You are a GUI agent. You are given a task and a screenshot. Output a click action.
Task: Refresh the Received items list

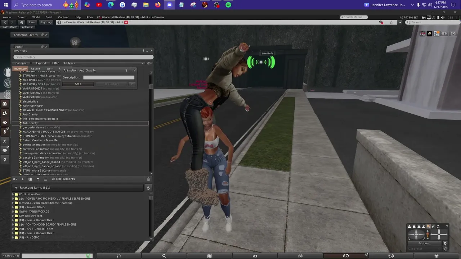(148, 188)
